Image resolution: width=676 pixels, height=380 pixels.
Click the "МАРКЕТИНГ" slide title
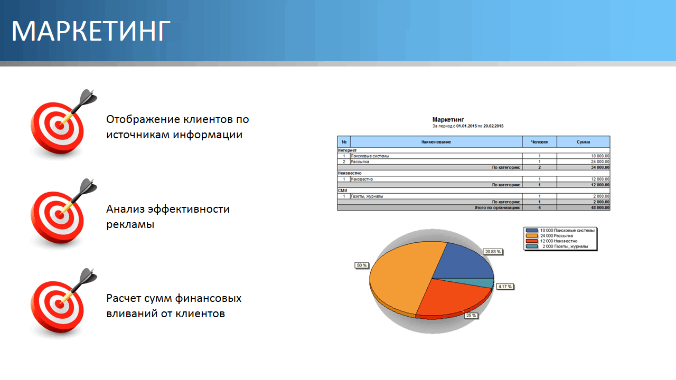point(91,31)
